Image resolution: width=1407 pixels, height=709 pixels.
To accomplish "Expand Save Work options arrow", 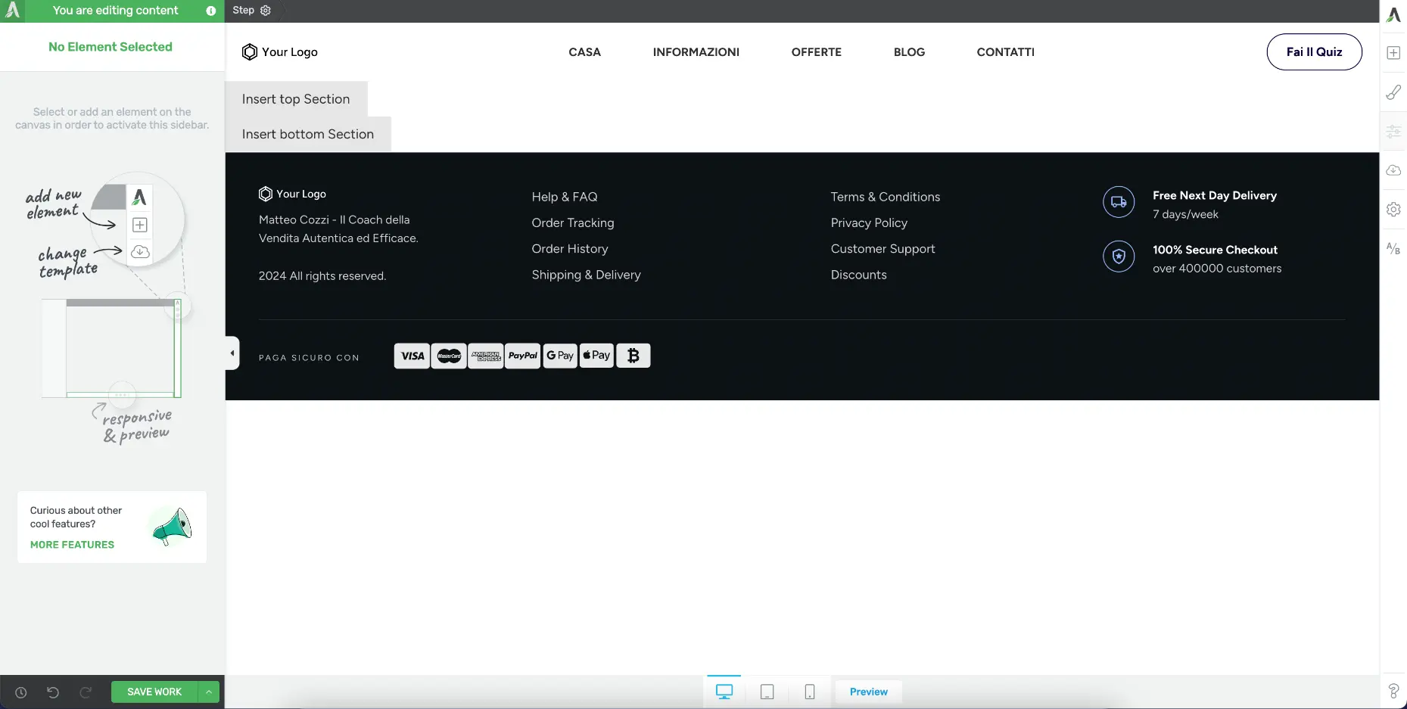I will [x=209, y=692].
